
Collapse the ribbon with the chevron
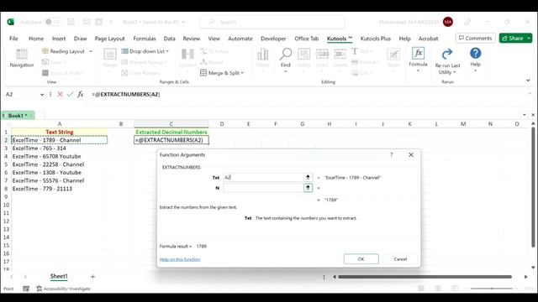pos(528,81)
